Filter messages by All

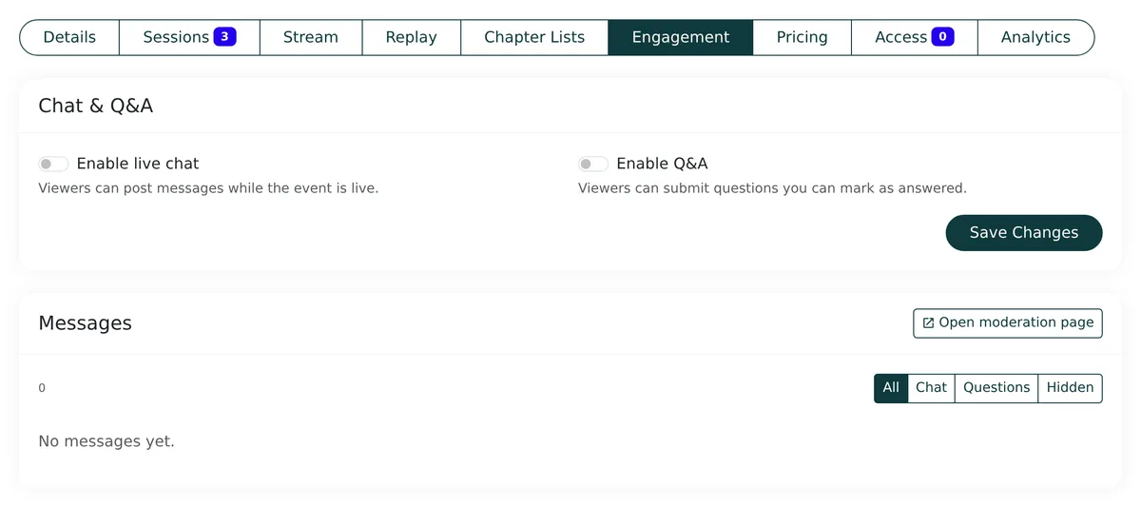[x=891, y=387]
